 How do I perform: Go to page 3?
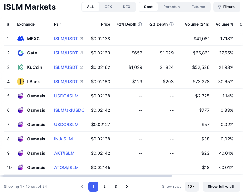tap(116, 187)
